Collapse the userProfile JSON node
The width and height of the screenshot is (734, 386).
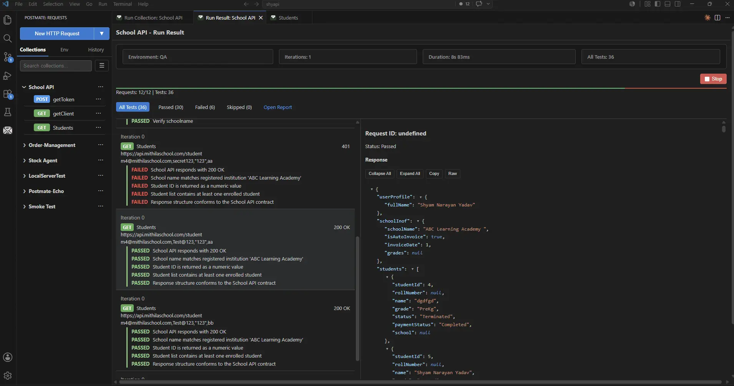pos(420,197)
